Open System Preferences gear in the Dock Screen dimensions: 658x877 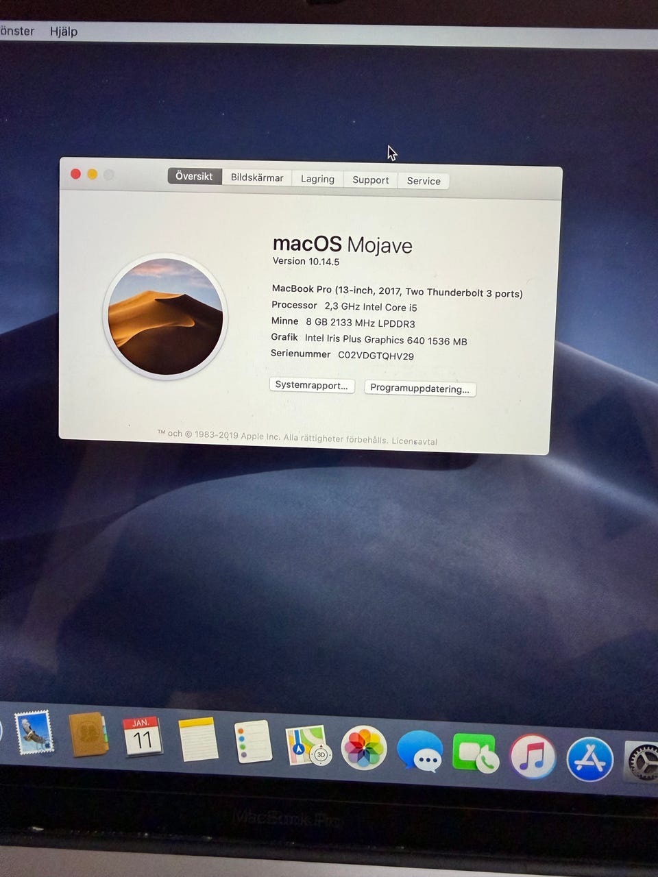point(643,761)
